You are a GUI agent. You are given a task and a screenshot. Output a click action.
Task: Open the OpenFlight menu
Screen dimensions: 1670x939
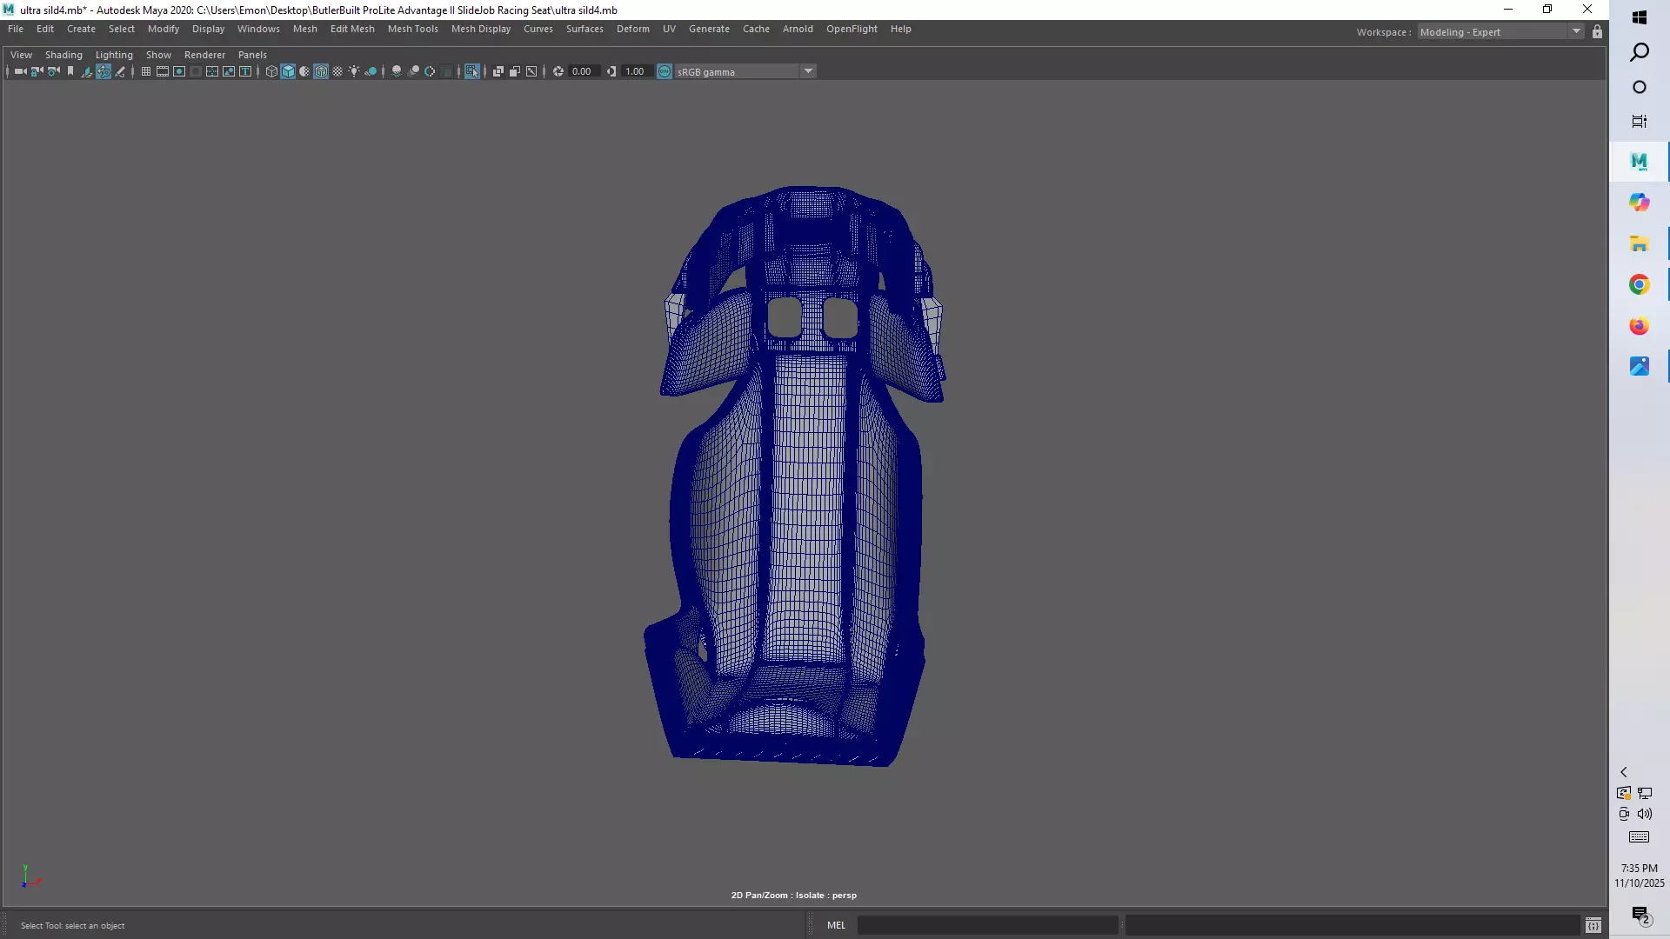pos(852,29)
